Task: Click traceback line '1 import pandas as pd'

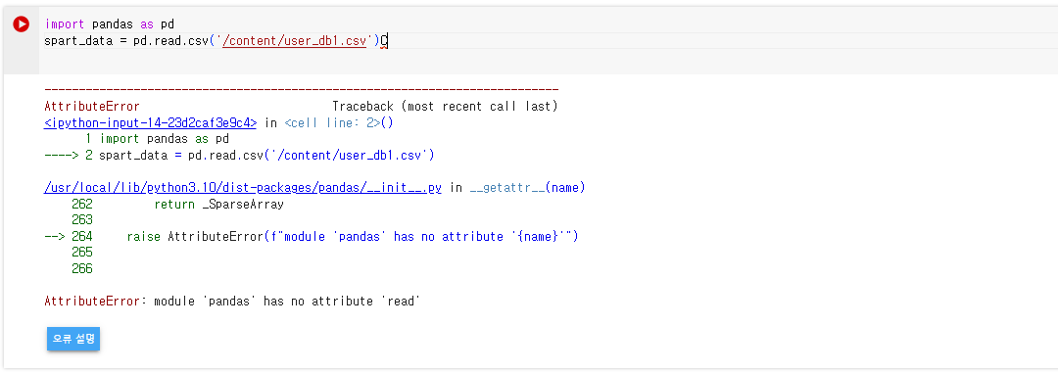Action: pos(157,139)
